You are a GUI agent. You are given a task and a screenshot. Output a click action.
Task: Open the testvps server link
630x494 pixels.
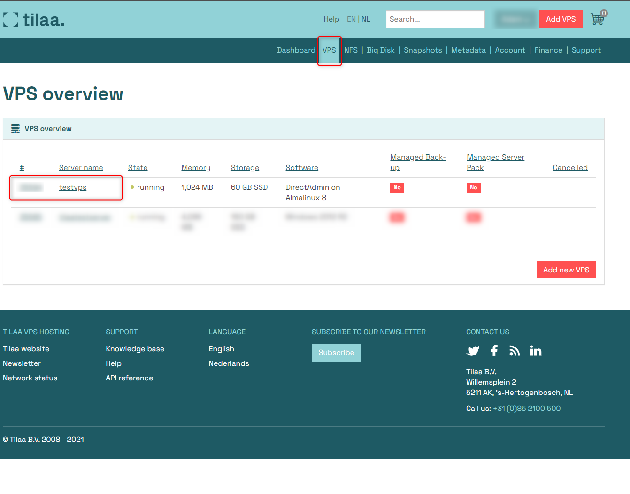pos(73,187)
